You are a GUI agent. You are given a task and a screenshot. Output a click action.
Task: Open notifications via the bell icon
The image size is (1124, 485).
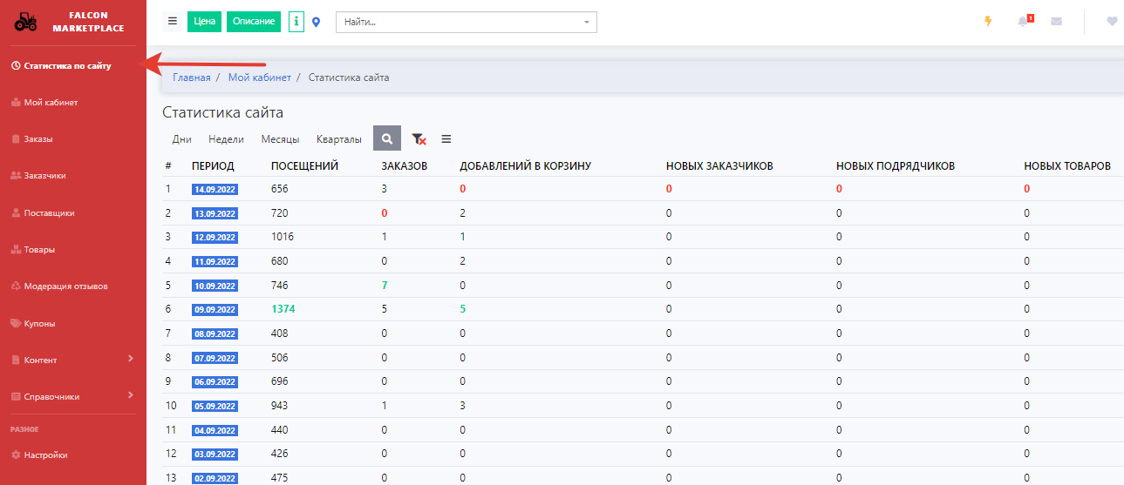click(x=1024, y=22)
